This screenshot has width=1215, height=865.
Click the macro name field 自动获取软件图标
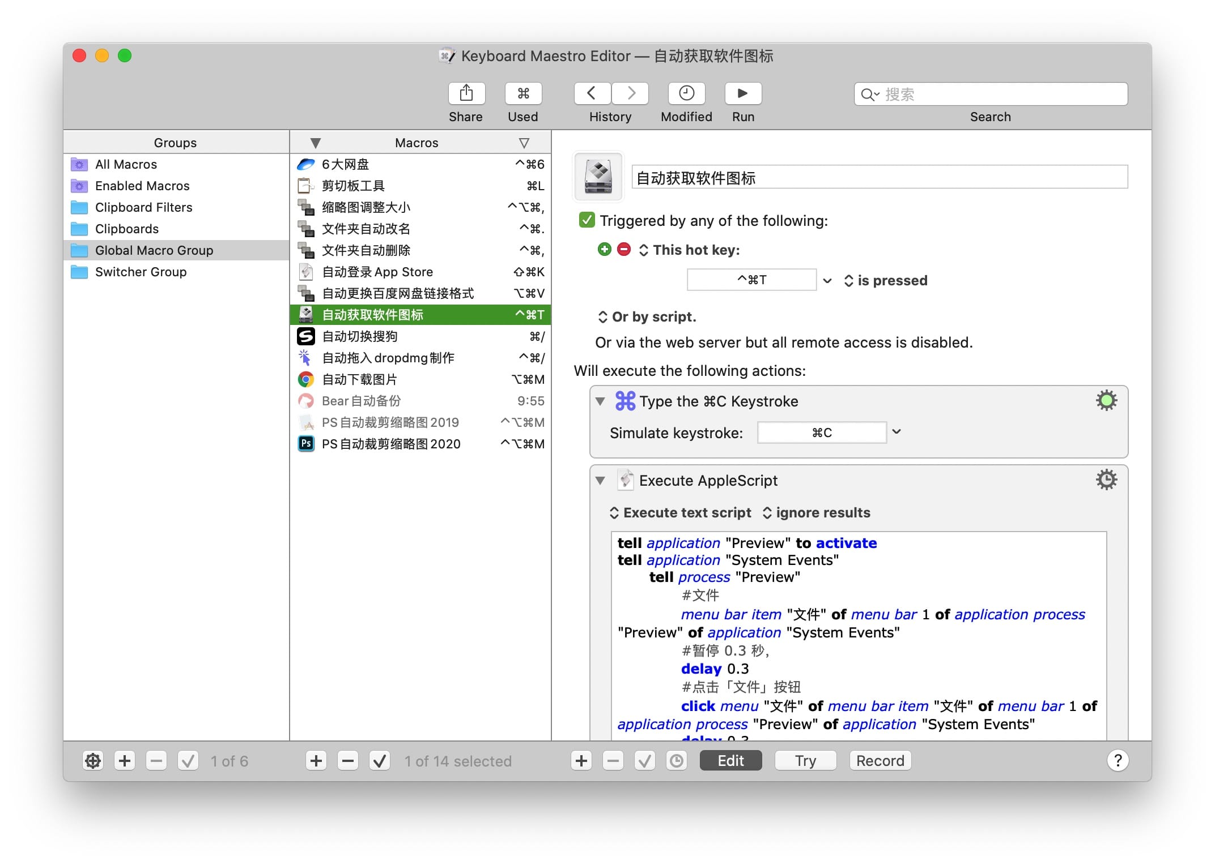880,177
